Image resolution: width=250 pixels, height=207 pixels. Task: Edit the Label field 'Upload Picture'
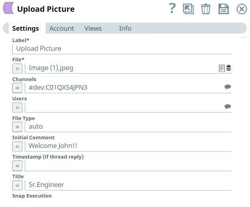pos(122,49)
